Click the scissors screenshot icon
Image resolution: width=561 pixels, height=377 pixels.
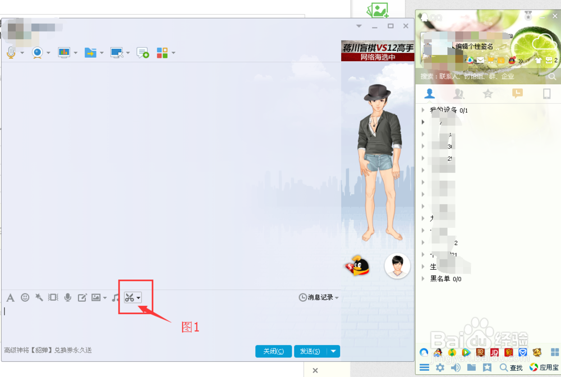coord(129,297)
